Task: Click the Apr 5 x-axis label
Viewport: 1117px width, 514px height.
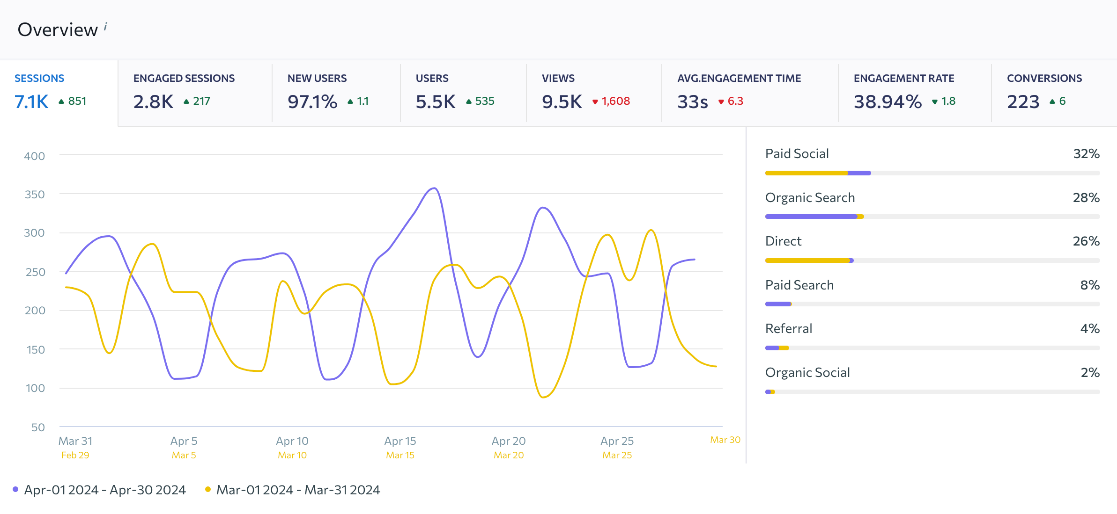Action: pos(184,441)
